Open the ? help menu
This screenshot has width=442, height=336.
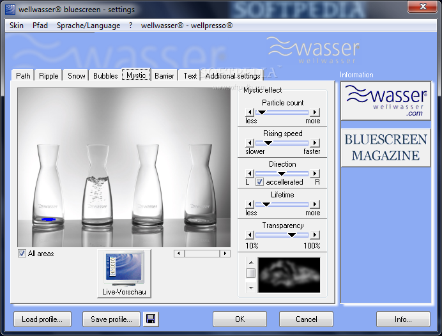point(130,26)
